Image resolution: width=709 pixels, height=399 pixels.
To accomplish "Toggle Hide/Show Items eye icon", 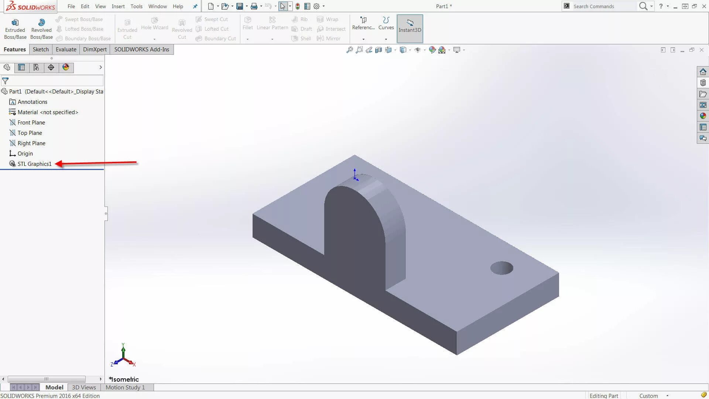I will [418, 50].
